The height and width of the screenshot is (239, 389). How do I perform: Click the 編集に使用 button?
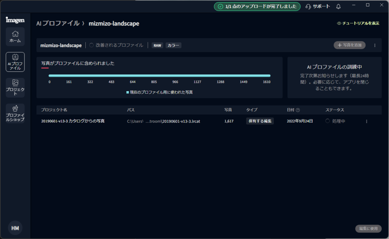point(368,229)
